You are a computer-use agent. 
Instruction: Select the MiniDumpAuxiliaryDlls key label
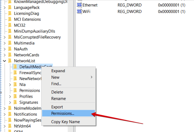(x=35, y=31)
